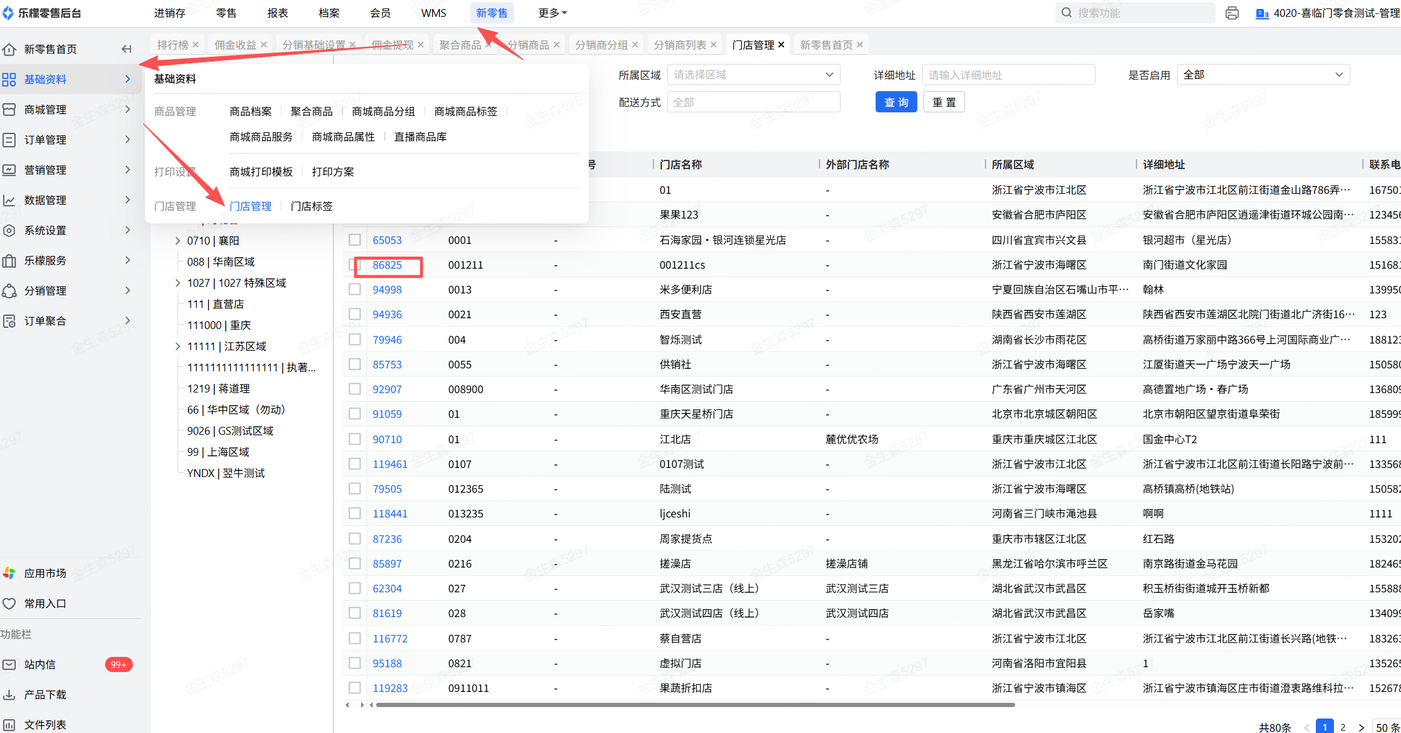The height and width of the screenshot is (733, 1401).
Task: Open the 所属区域 region dropdown
Action: point(753,74)
